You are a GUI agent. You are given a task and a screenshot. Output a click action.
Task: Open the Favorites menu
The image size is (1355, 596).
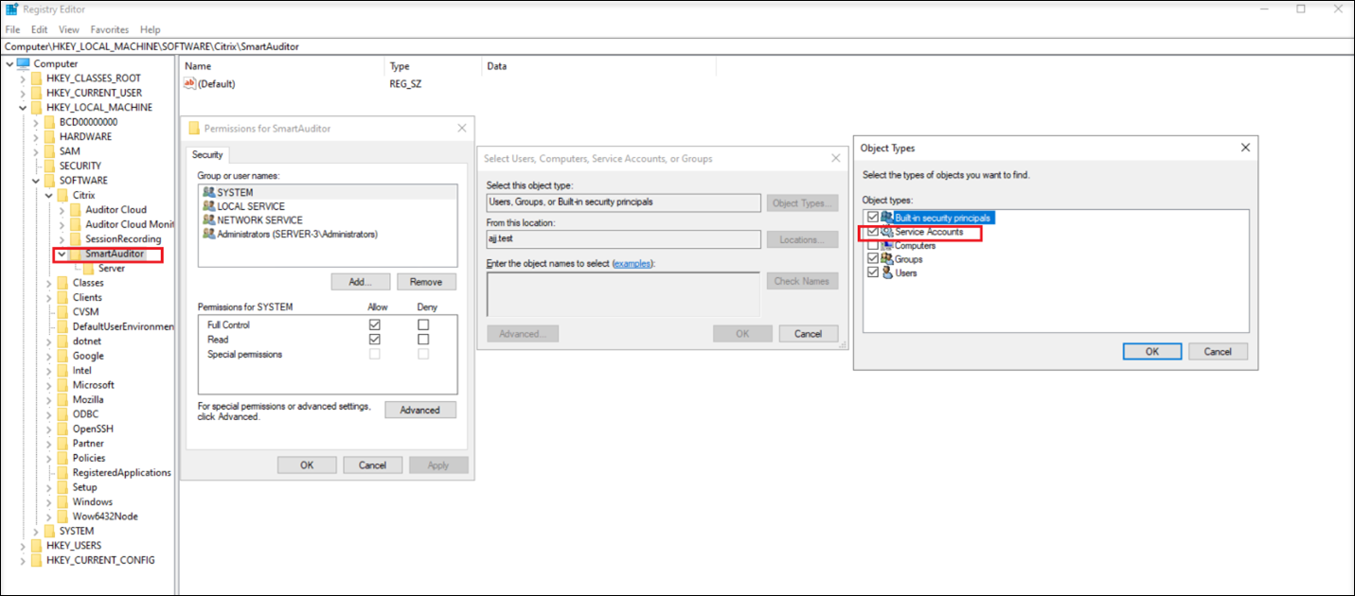[109, 29]
